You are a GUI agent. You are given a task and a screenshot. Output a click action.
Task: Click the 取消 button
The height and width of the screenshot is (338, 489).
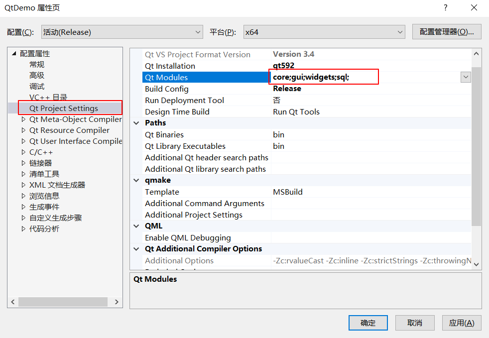[x=414, y=323]
